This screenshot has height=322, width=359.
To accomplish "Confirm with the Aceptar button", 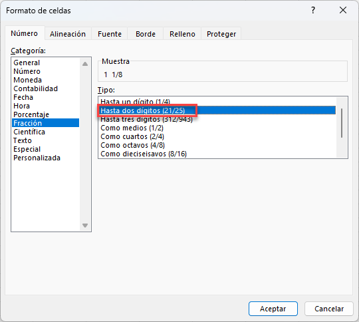I will 273,309.
